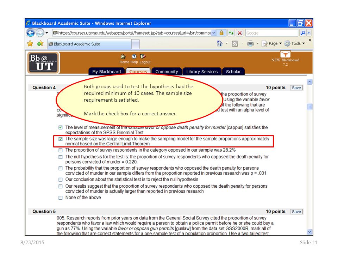Click the address bar URL field
338x254 pixels.
tap(131, 33)
